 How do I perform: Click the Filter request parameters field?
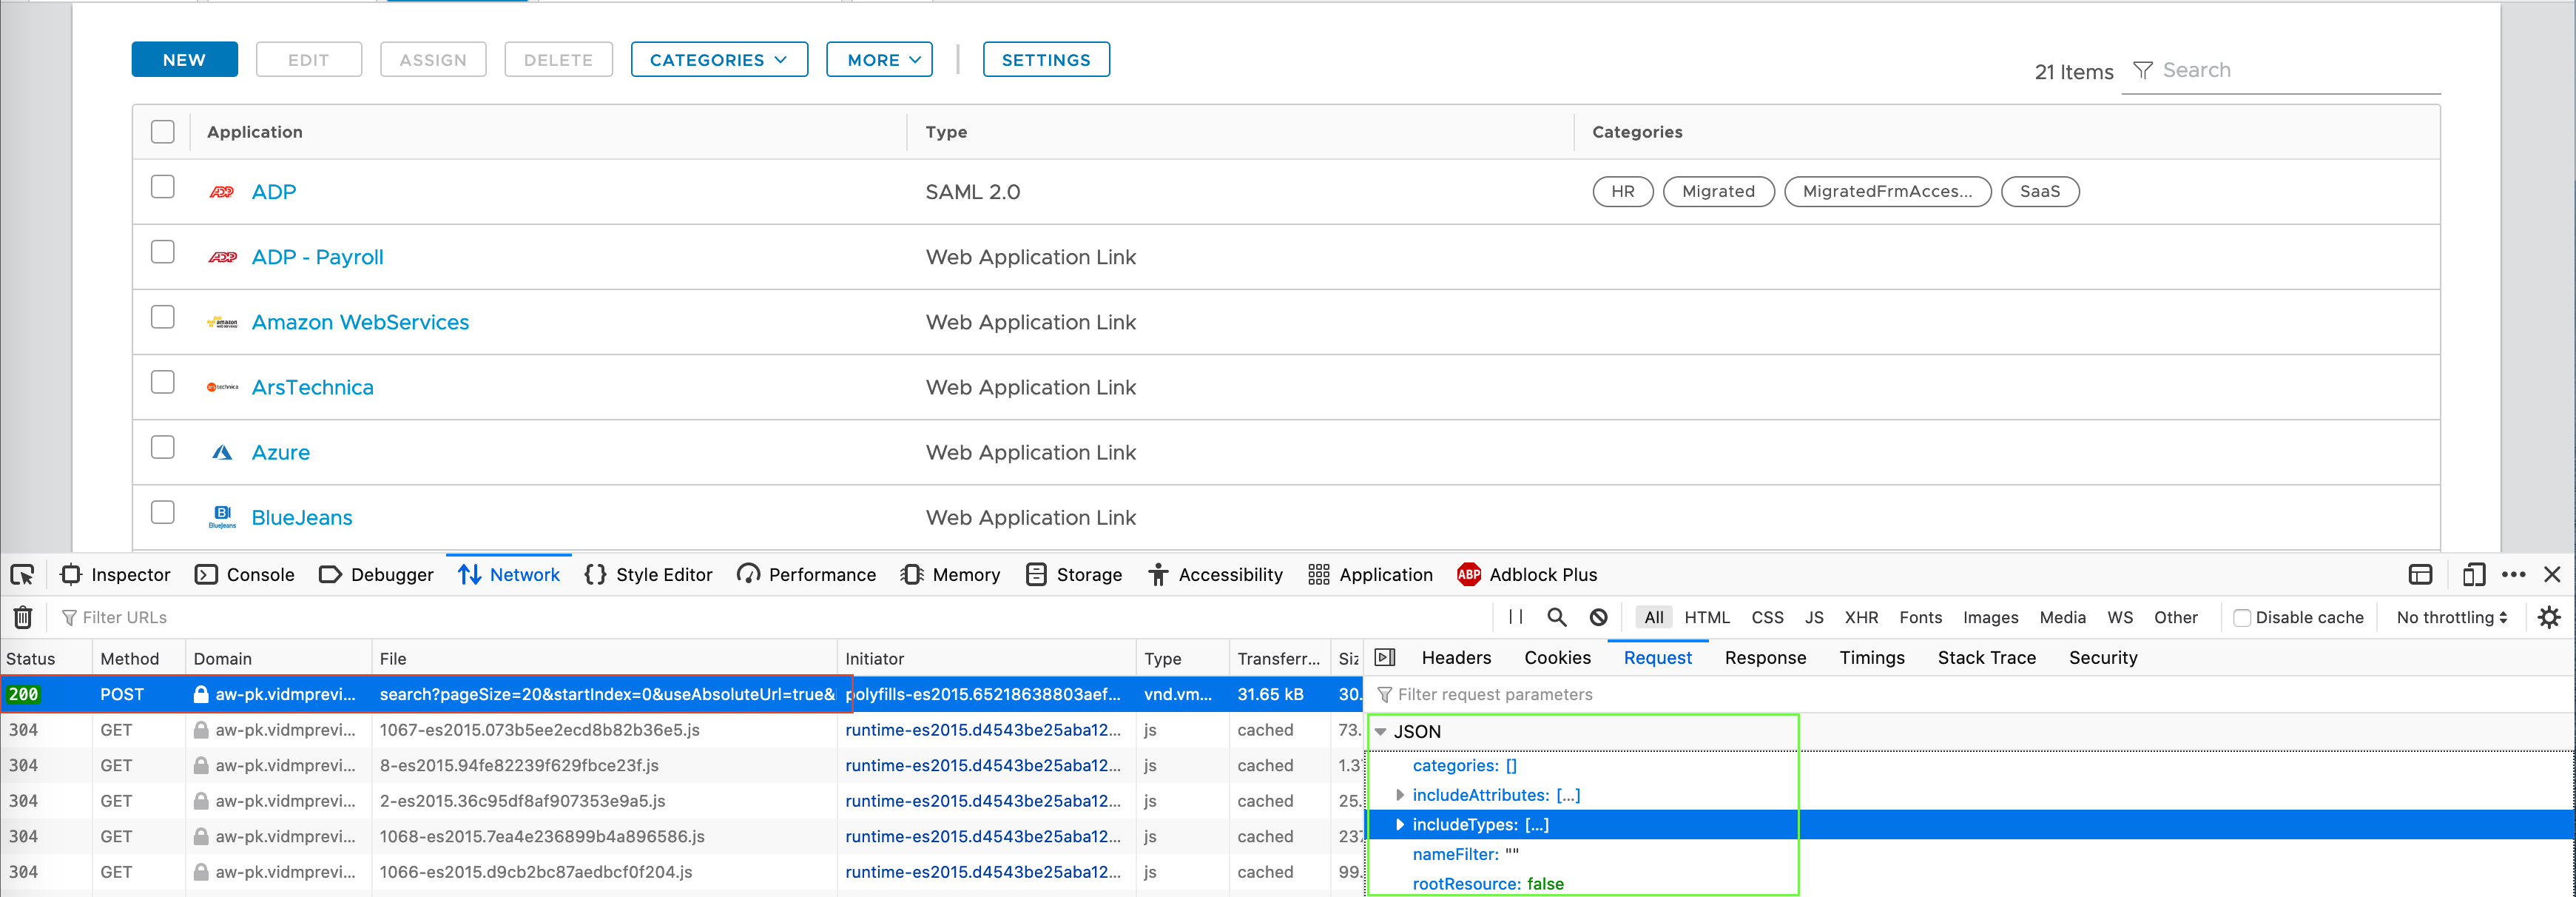[x=1970, y=695]
